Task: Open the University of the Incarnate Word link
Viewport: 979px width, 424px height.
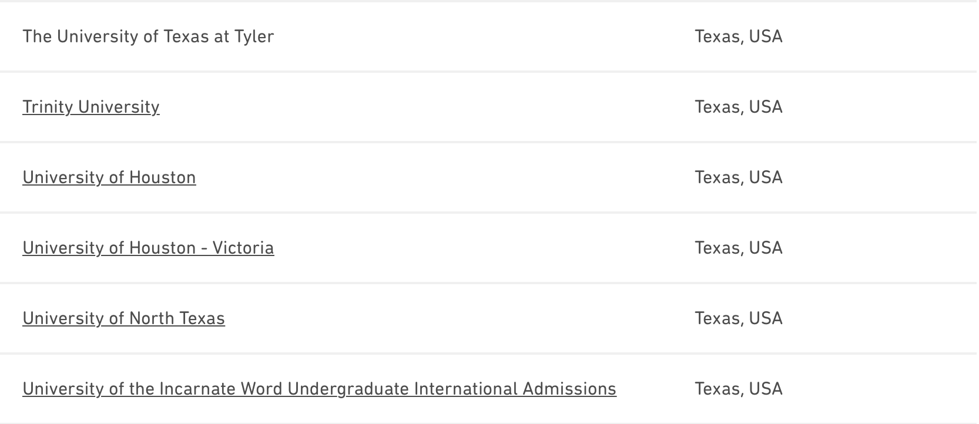Action: (319, 389)
